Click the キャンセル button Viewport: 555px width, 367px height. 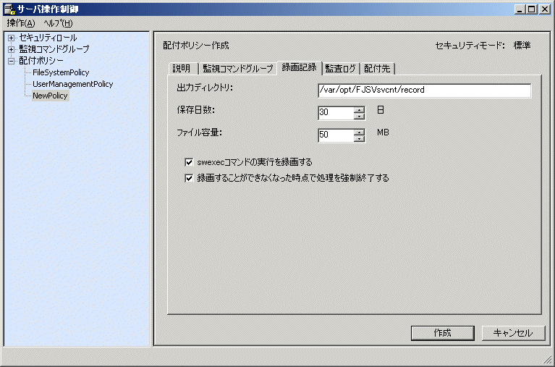(x=513, y=333)
